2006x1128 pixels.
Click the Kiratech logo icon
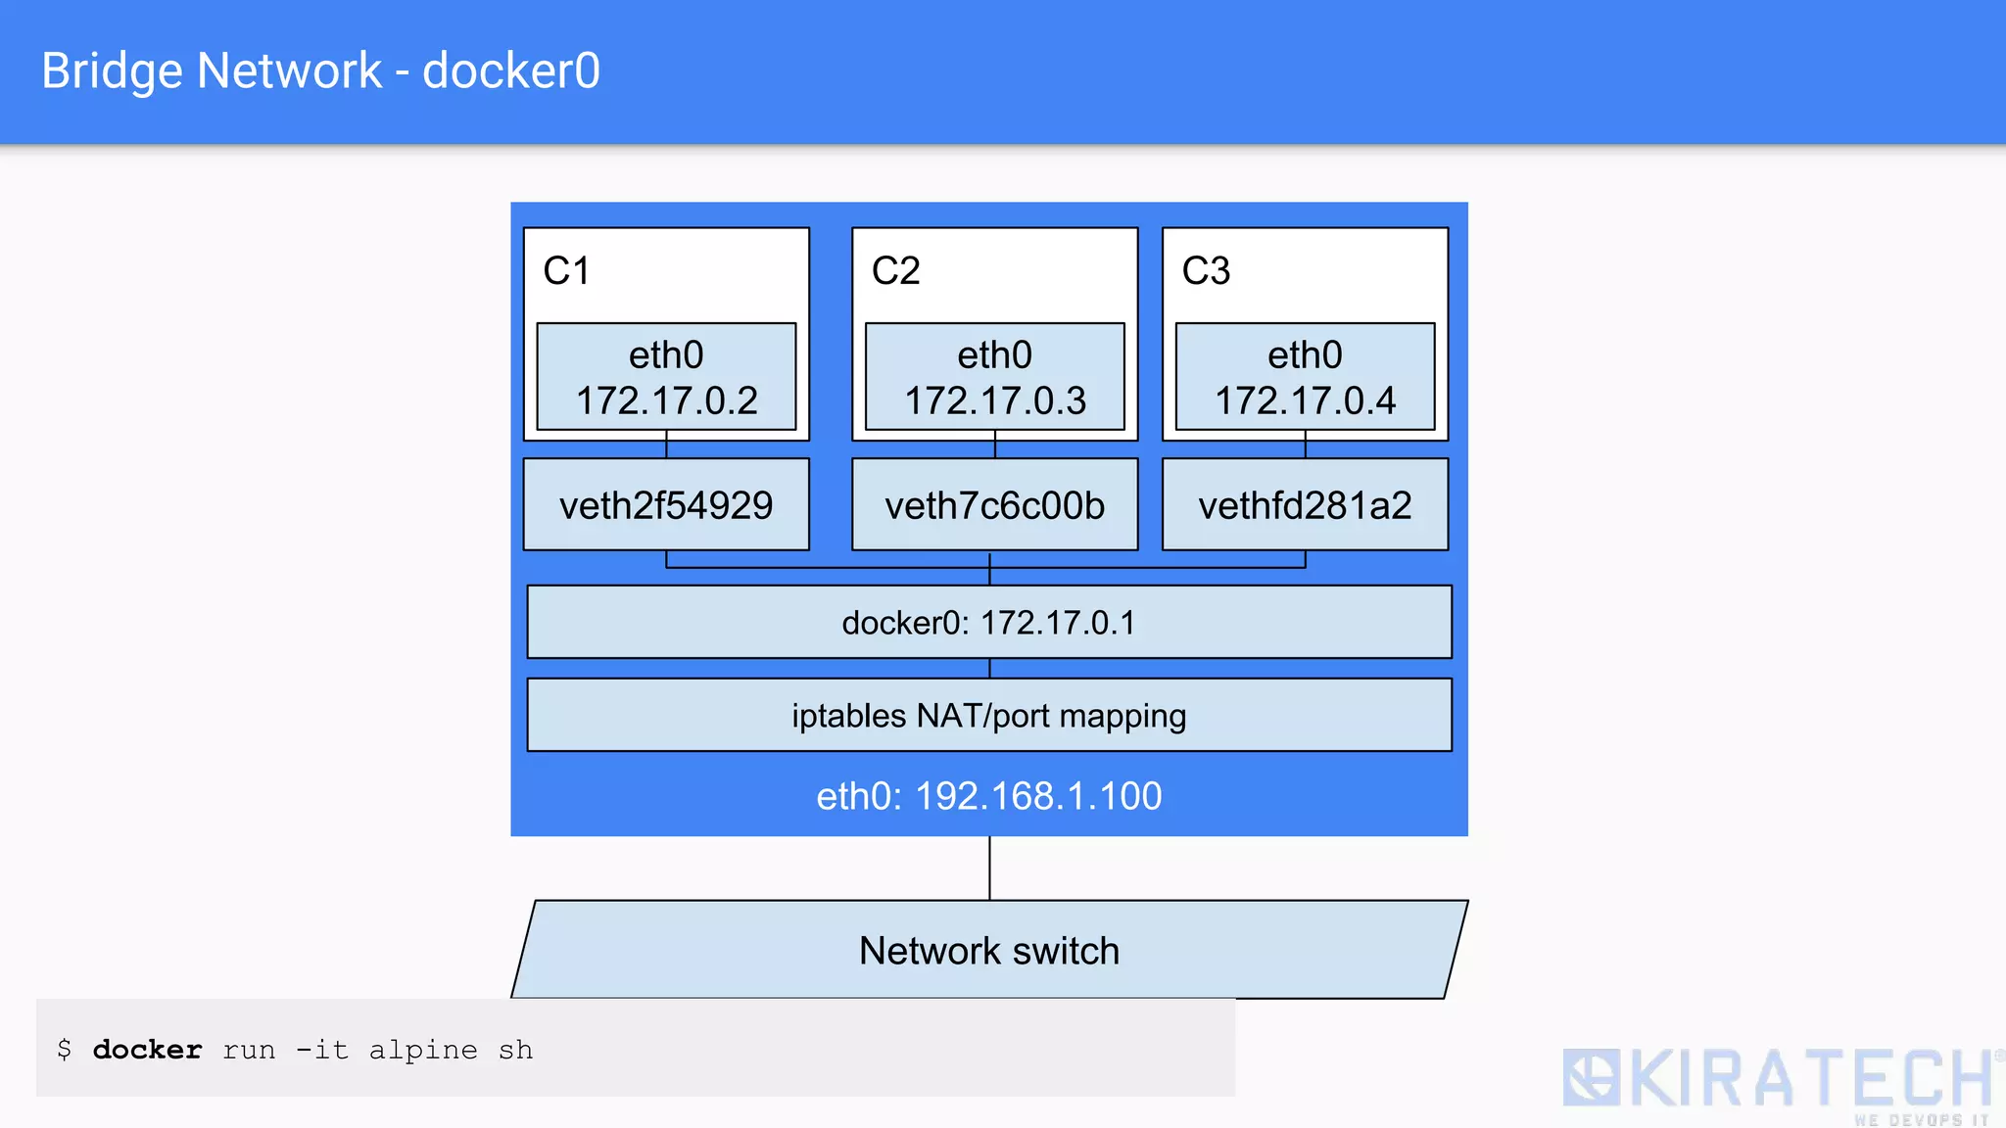(x=1591, y=1077)
